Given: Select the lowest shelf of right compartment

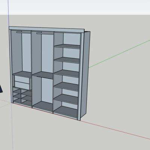Looking at the screenshot, I should pos(66,99).
